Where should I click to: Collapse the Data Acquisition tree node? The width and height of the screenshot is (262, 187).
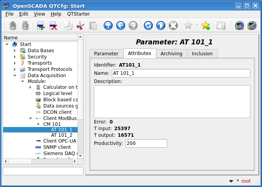click(15, 76)
